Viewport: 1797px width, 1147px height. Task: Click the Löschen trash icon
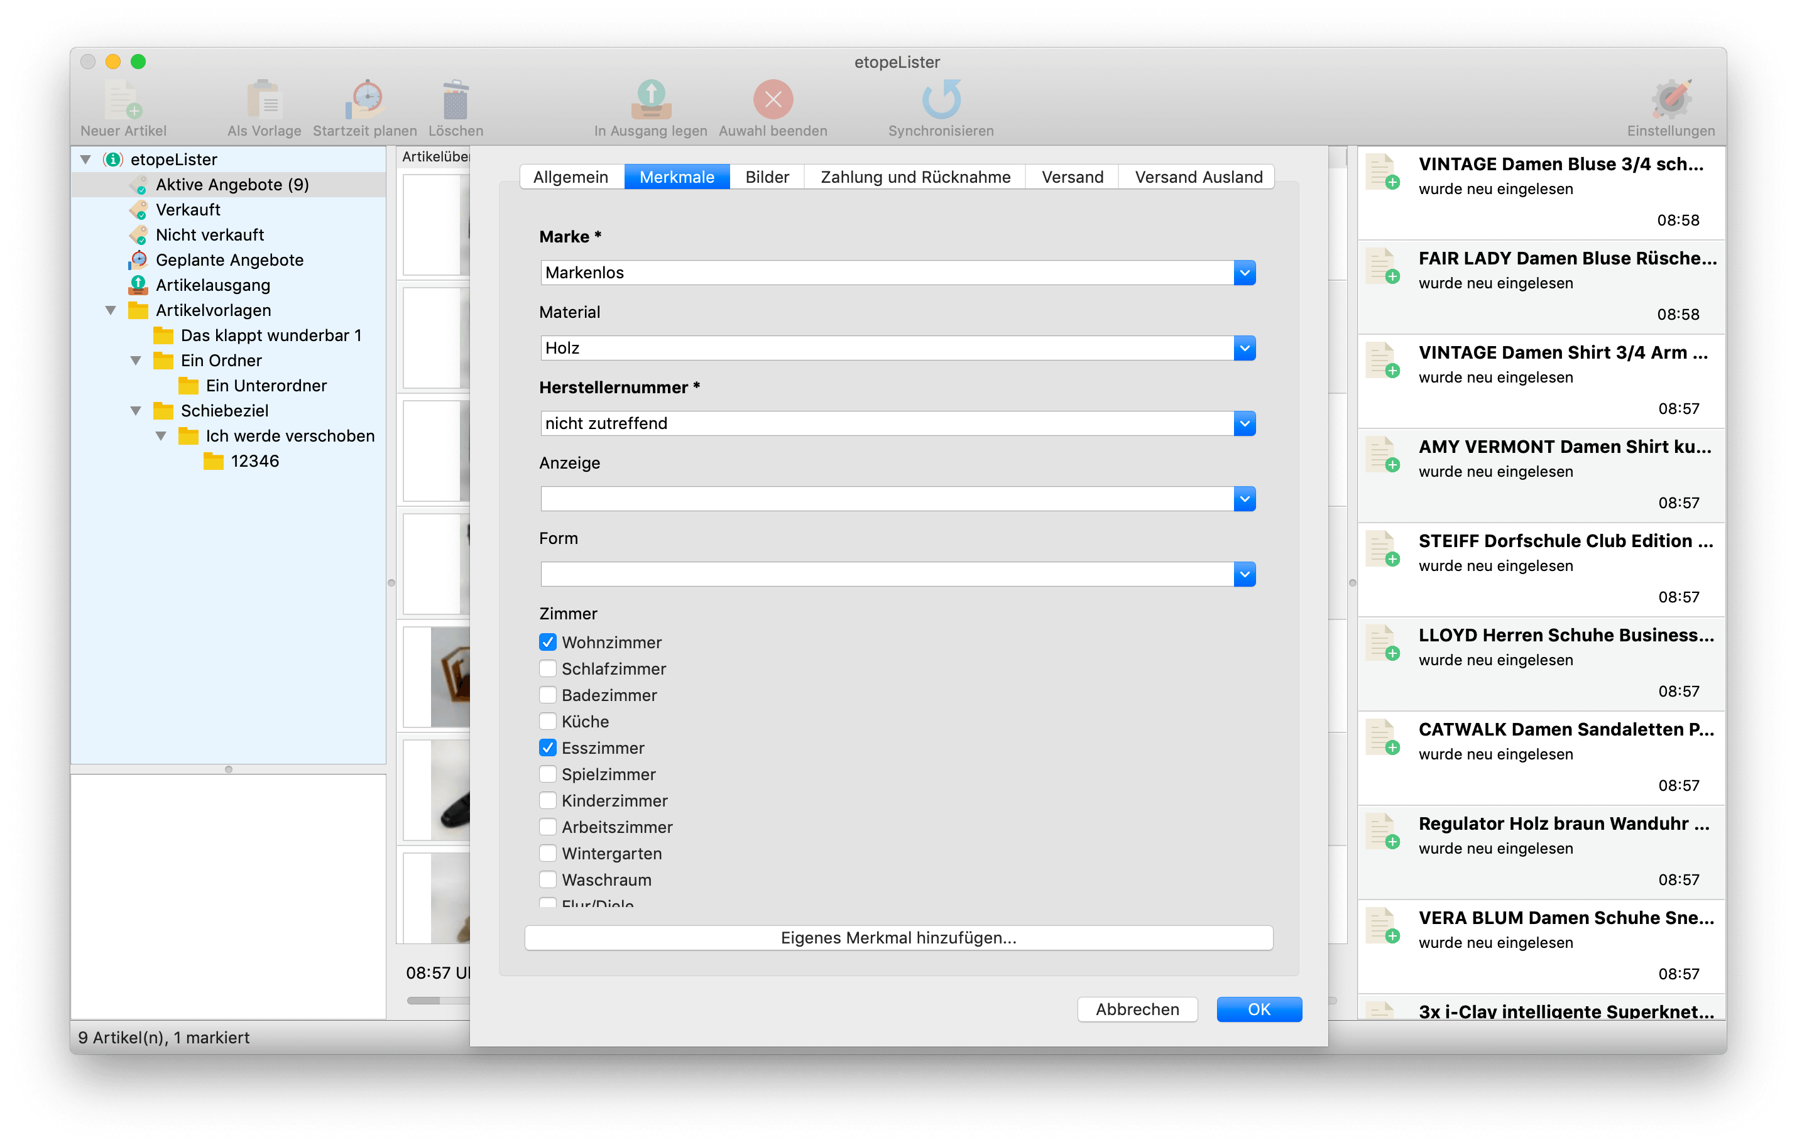456,99
